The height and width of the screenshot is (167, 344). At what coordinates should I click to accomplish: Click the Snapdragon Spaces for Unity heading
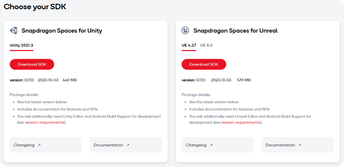coord(62,31)
